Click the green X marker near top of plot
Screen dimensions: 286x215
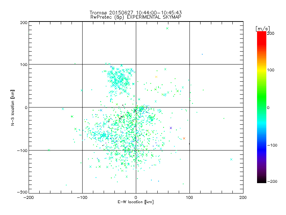tap(167, 28)
